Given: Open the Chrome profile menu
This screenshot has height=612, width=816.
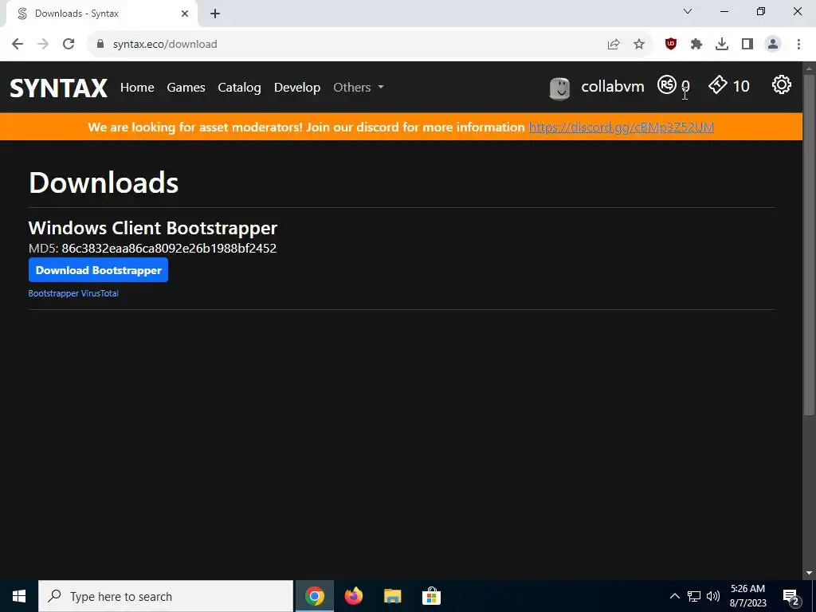Looking at the screenshot, I should click(773, 45).
